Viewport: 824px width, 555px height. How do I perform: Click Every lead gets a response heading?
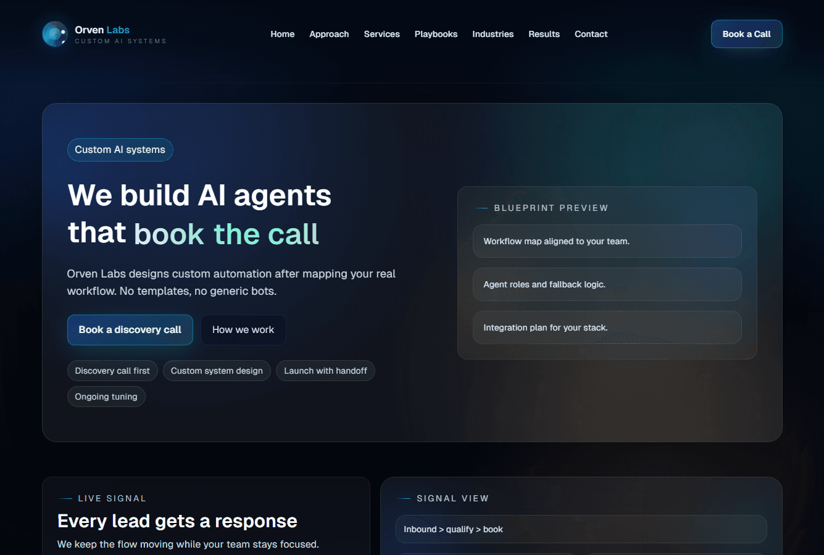[x=177, y=521]
